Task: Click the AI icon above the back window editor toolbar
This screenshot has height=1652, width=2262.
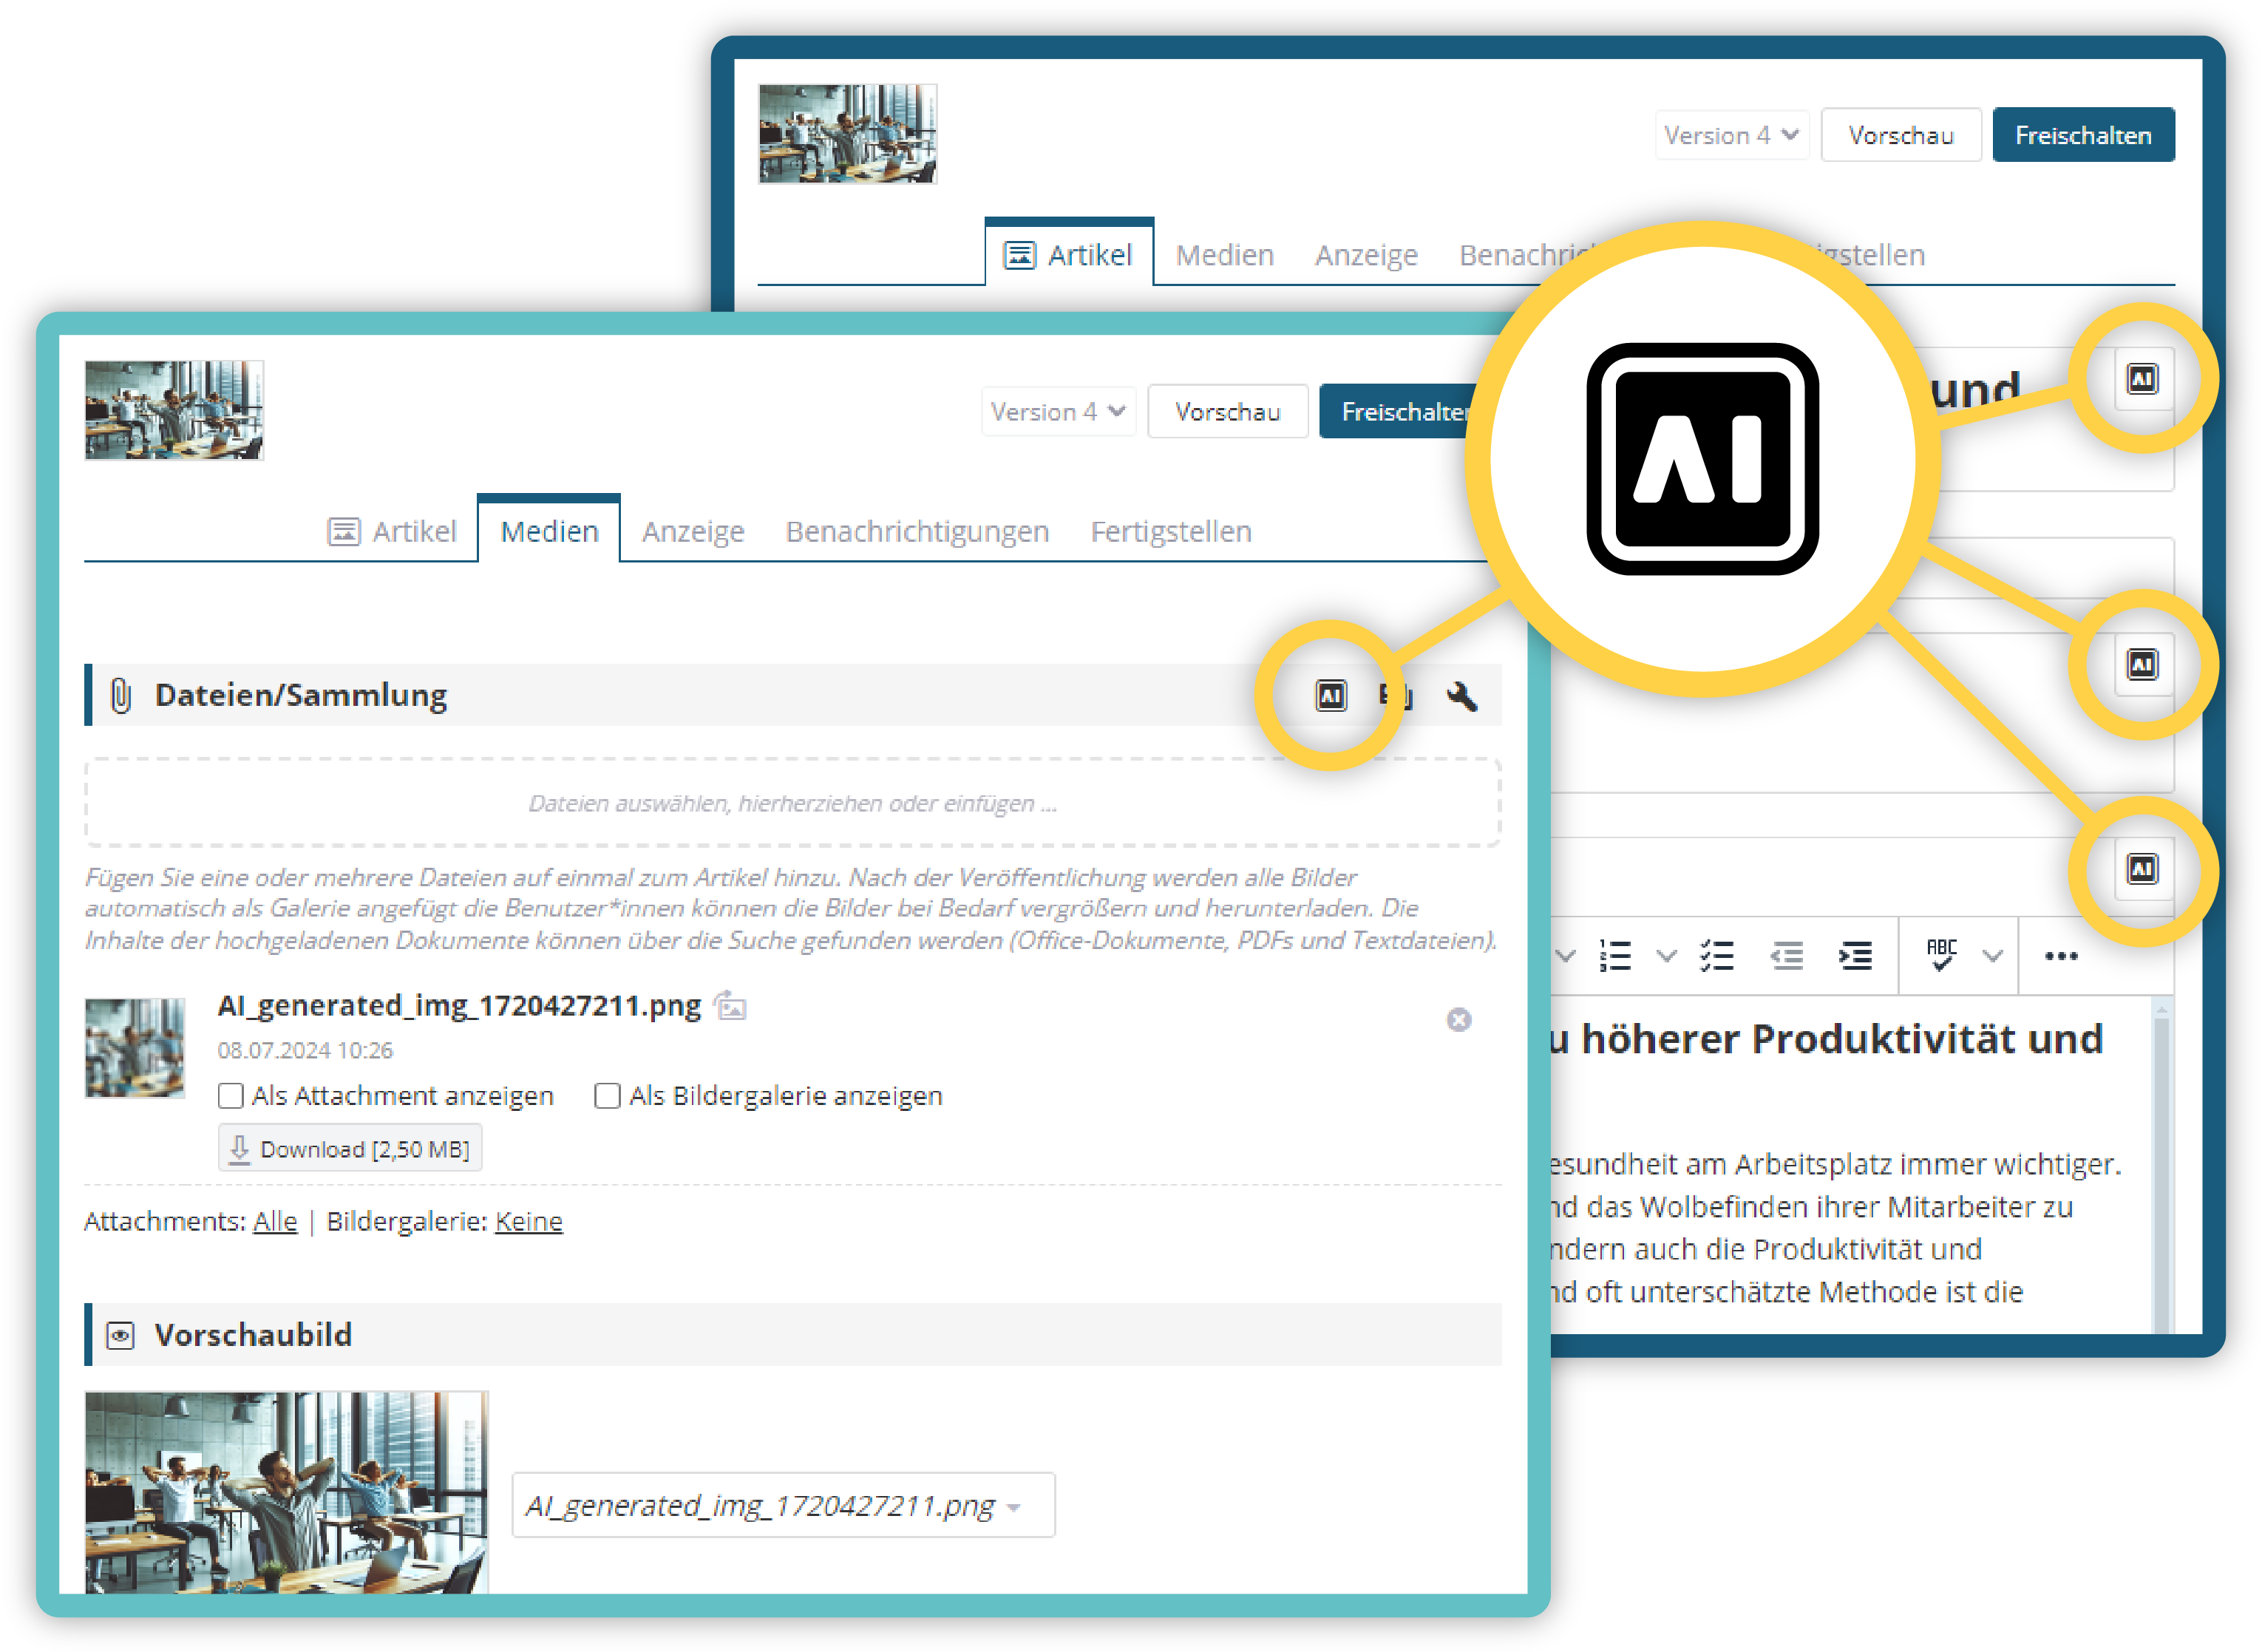Action: click(2142, 869)
